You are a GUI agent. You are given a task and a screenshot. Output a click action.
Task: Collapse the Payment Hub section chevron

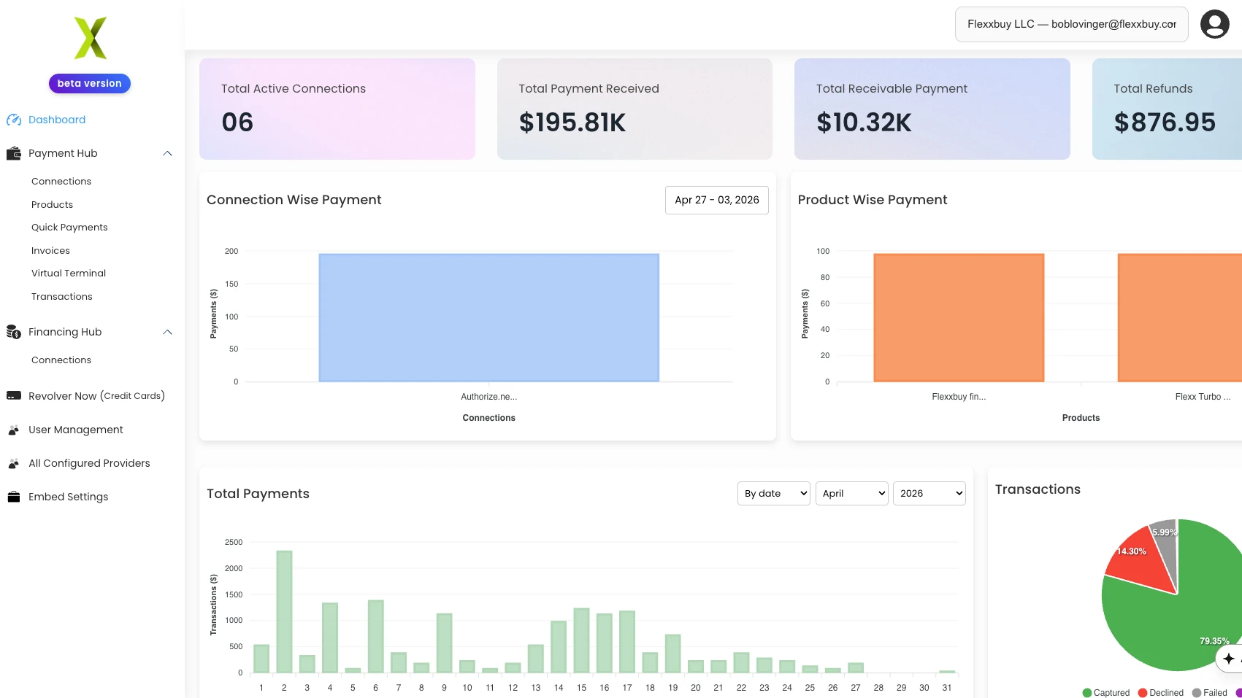pos(167,153)
